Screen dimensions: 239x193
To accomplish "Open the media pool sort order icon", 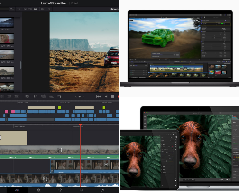I will [x=12, y=9].
